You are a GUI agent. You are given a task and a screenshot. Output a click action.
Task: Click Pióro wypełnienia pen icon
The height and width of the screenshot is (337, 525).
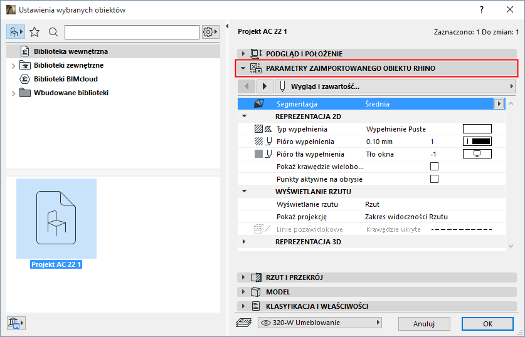[263, 142]
